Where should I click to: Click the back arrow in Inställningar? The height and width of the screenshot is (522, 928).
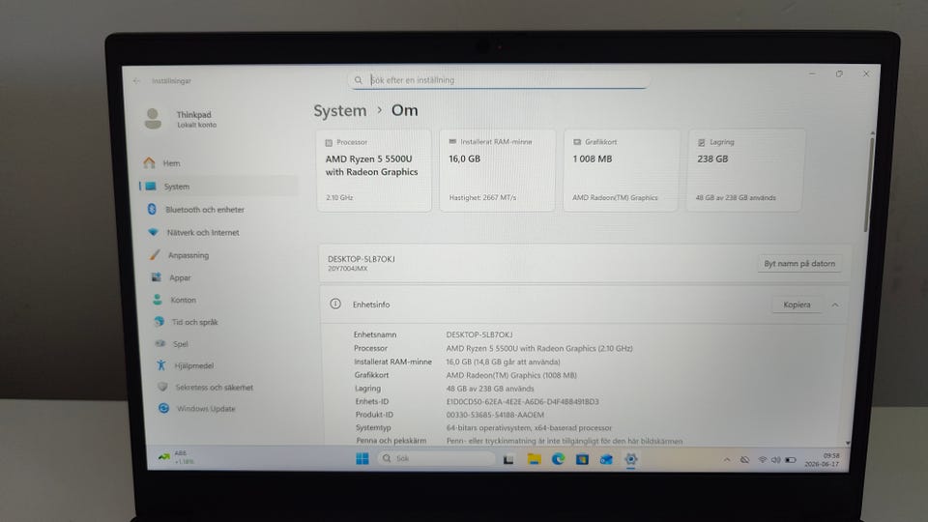pyautogui.click(x=136, y=80)
